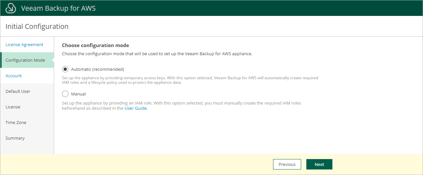Click the temporary access keys description text
Screen dimensions: 423x175
pos(190,80)
